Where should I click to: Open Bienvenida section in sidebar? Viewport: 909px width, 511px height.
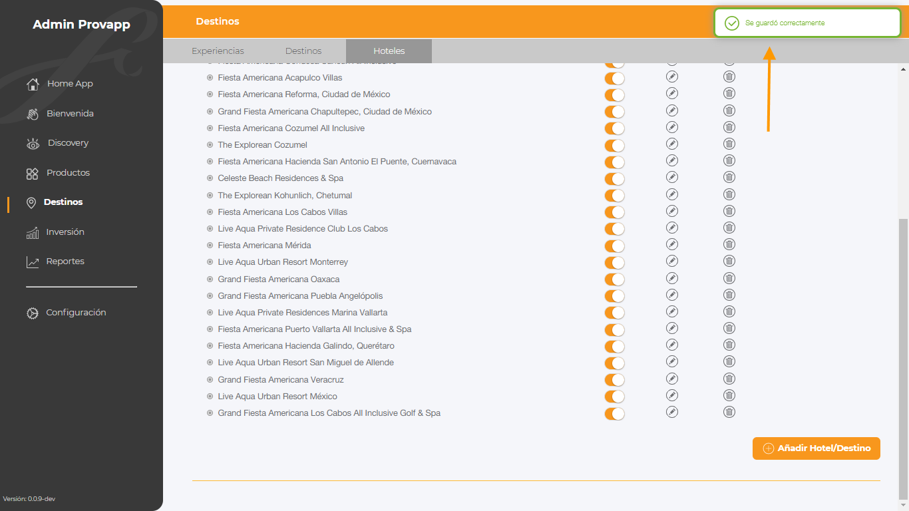click(59, 114)
